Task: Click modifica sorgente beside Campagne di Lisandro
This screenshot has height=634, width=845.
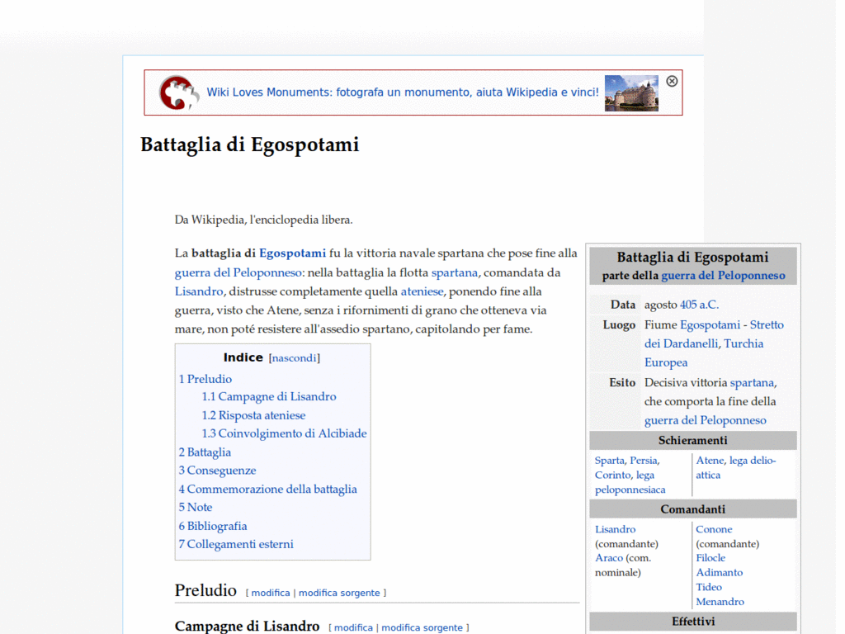Action: [x=422, y=628]
